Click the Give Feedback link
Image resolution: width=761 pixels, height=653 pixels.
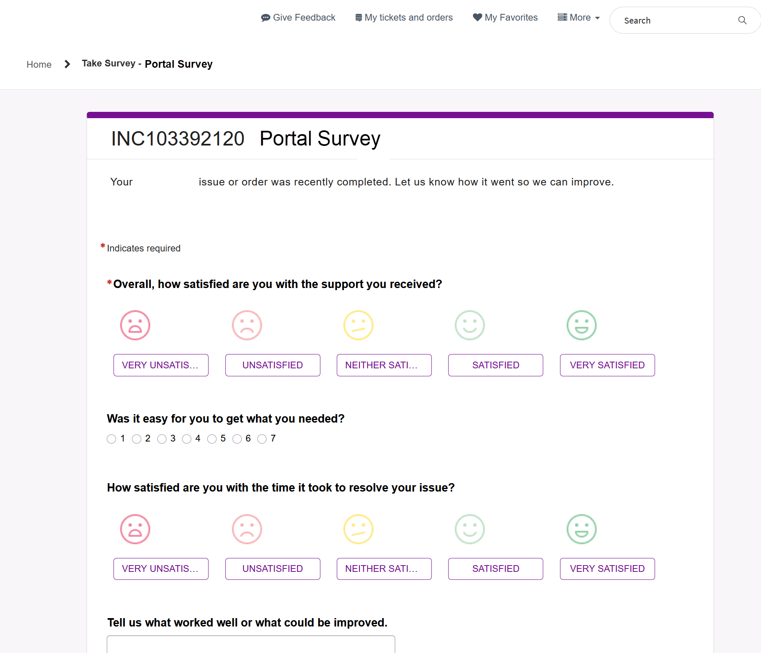coord(299,18)
